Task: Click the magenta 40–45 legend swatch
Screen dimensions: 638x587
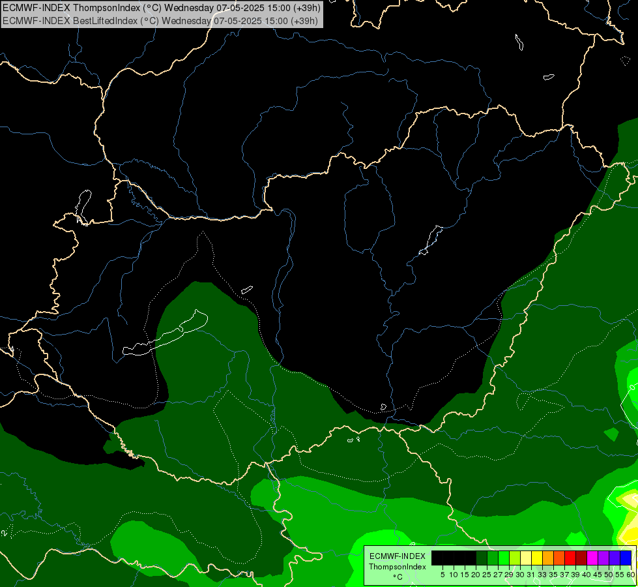Action: pyautogui.click(x=592, y=558)
